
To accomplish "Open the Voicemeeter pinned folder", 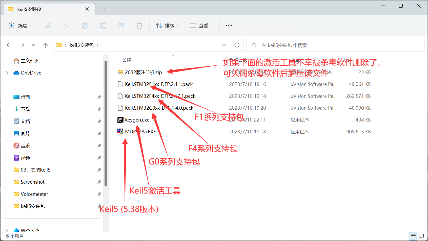I will pos(31,194).
